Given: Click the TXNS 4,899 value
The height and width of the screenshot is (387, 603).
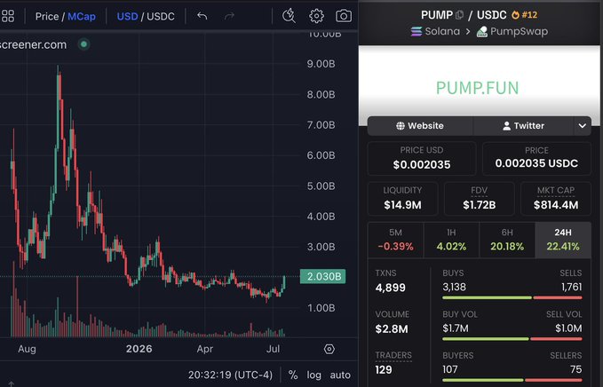Looking at the screenshot, I should tap(391, 288).
